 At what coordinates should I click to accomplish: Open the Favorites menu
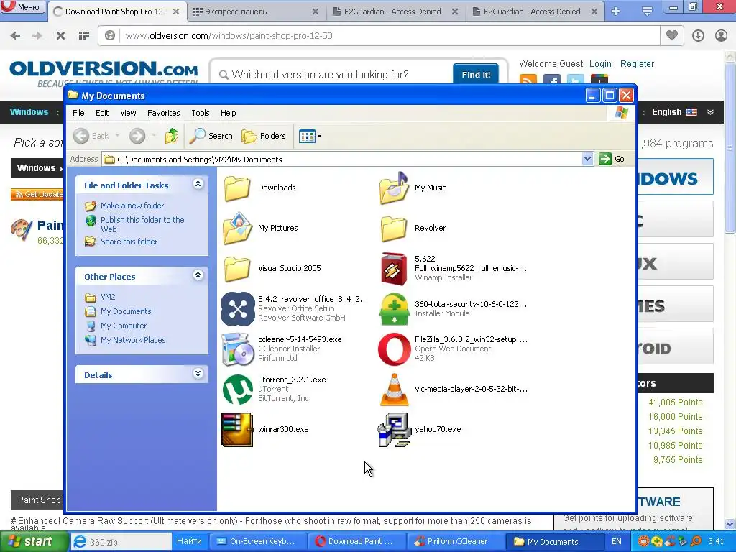(x=163, y=113)
